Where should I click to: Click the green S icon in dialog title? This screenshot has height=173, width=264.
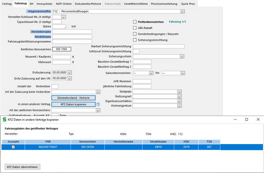4,120
